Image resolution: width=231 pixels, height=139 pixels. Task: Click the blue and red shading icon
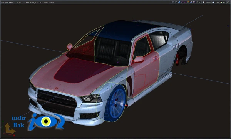(x=191, y=2)
